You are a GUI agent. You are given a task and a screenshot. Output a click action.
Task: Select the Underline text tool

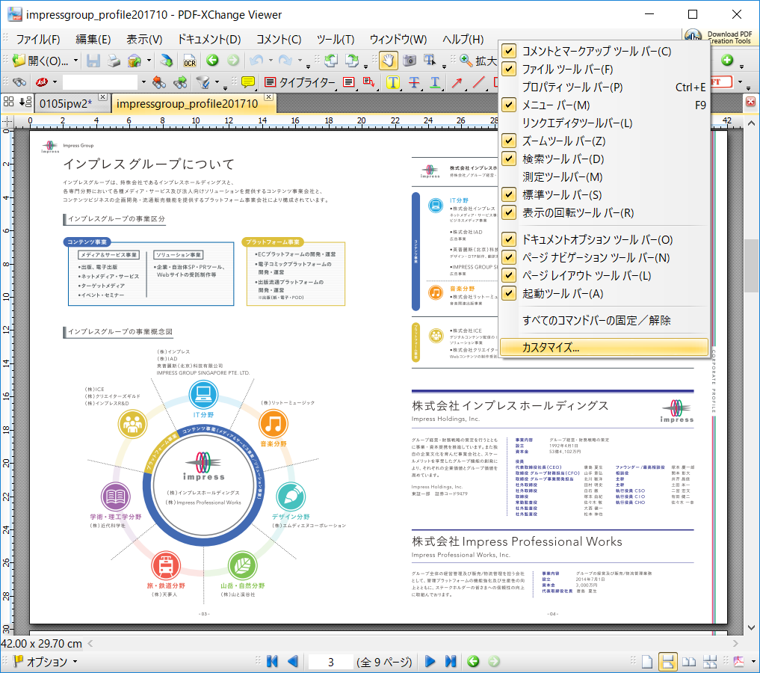pos(435,82)
